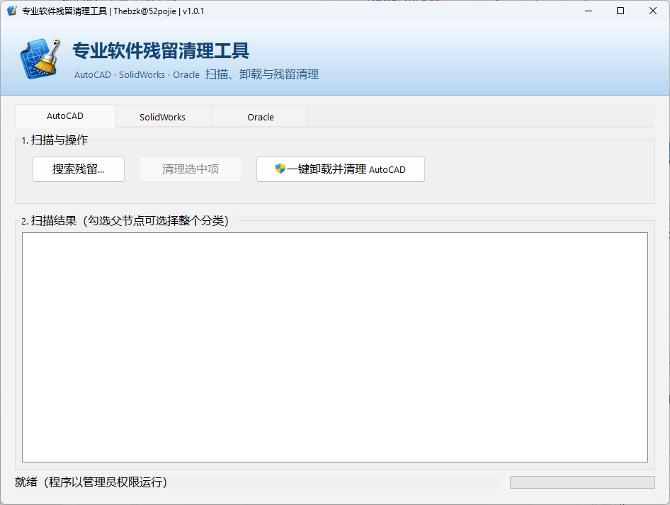Click the 2. 扫描结果 group label
This screenshot has height=505, width=670.
[x=125, y=221]
